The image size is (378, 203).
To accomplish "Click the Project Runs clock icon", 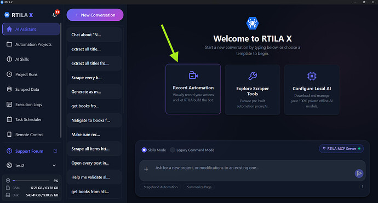I will 9,74.
